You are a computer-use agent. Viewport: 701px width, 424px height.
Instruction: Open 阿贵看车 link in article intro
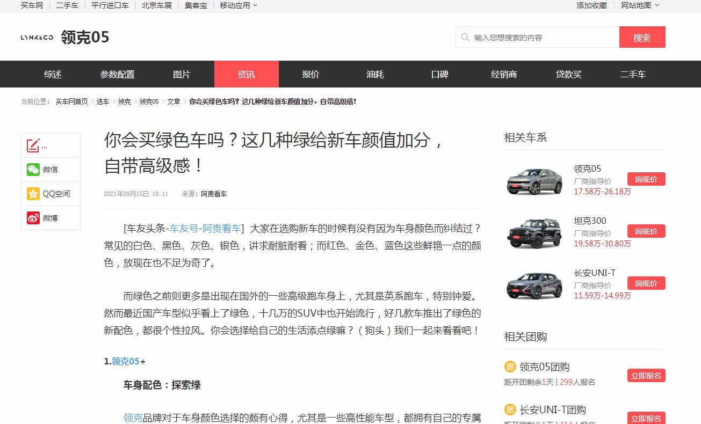point(222,229)
